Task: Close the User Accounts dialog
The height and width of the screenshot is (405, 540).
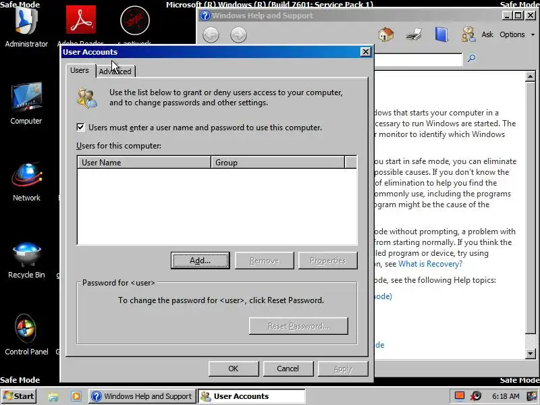Action: coord(365,52)
